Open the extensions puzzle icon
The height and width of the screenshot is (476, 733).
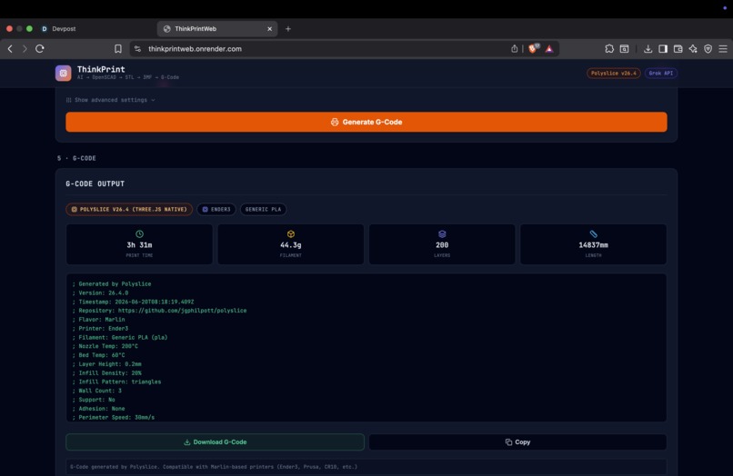[609, 48]
